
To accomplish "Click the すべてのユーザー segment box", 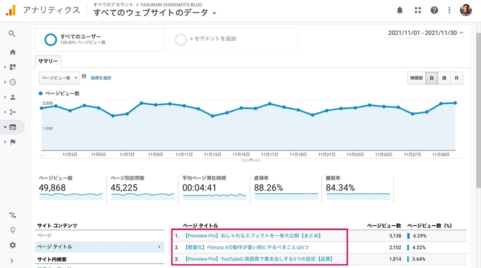I will point(100,40).
